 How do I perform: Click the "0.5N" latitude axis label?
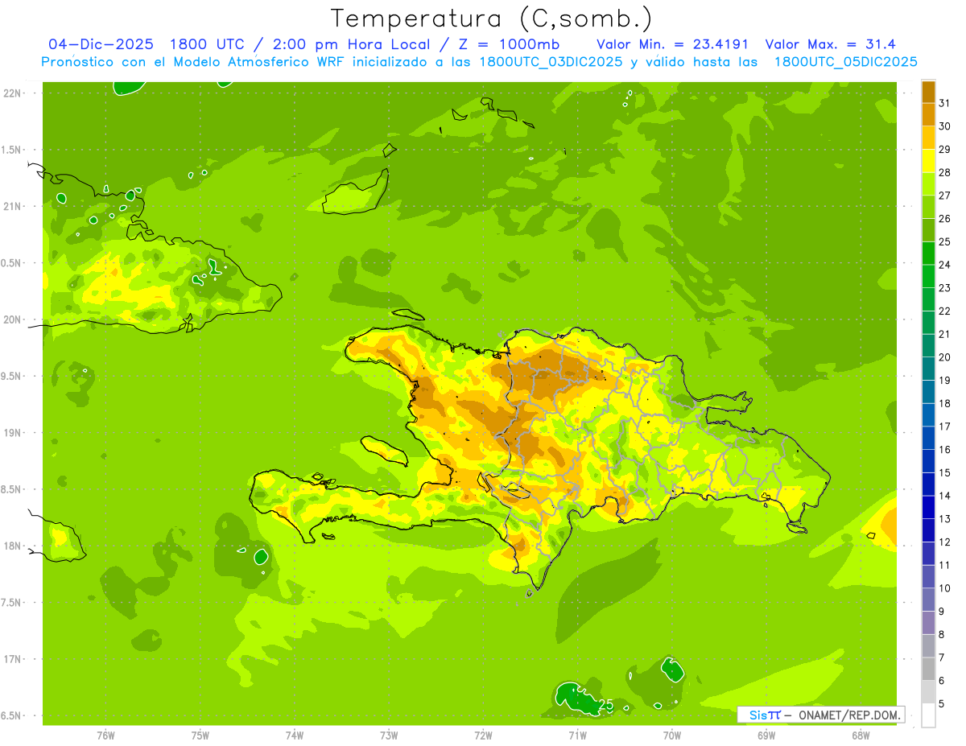point(10,263)
